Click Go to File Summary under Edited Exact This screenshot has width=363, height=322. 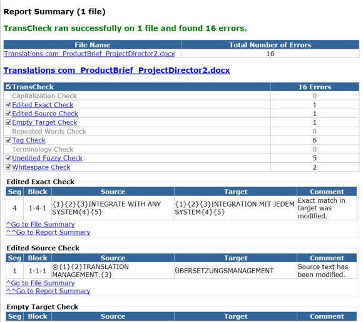tap(40, 225)
